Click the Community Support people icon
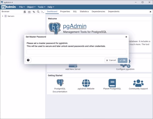This screenshot has height=119, width=153. (x=138, y=83)
